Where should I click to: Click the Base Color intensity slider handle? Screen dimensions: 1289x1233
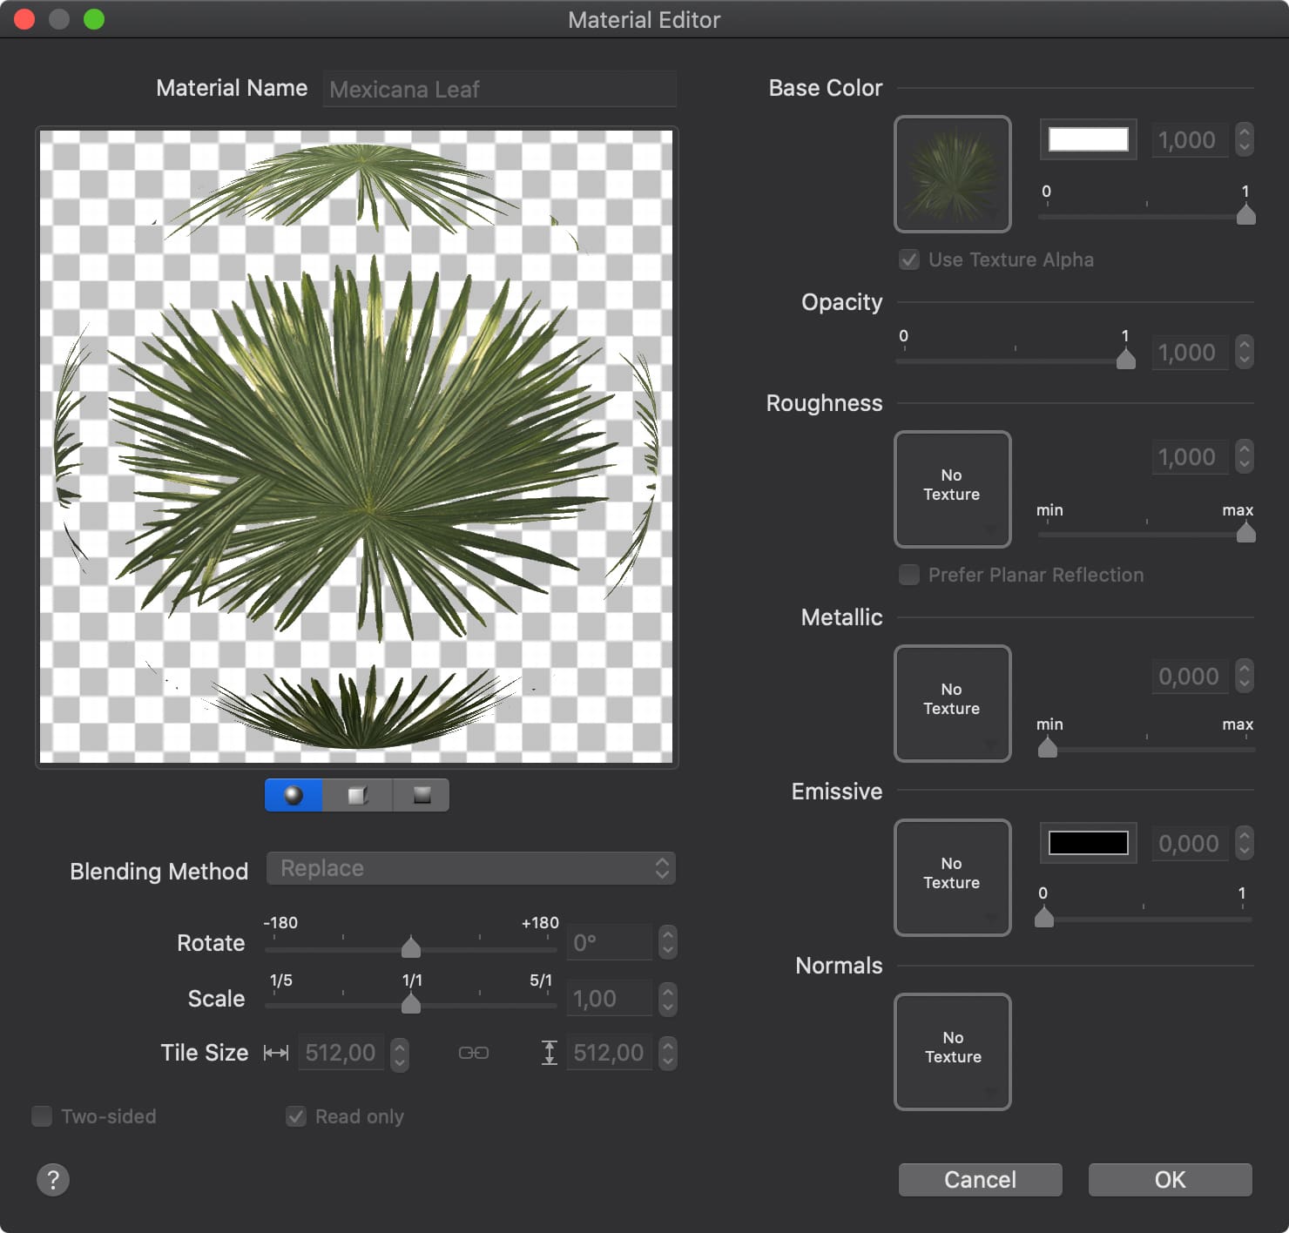(1246, 214)
